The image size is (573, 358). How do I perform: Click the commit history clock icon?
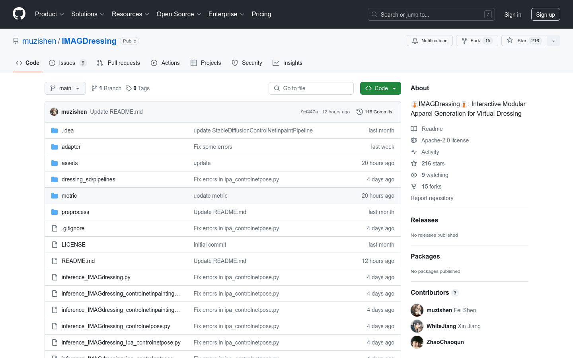tap(360, 112)
